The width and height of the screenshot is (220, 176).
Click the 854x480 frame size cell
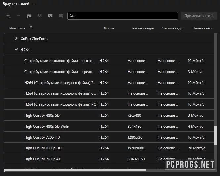point(134,126)
